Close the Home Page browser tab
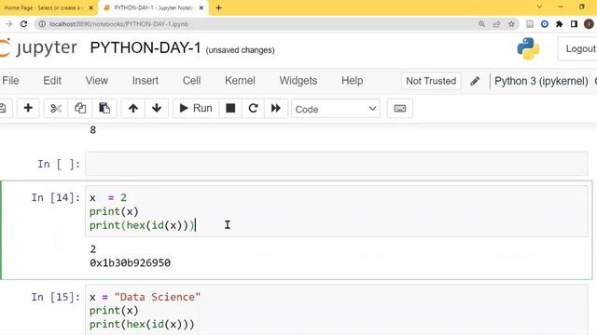The width and height of the screenshot is (597, 335). pyautogui.click(x=91, y=7)
